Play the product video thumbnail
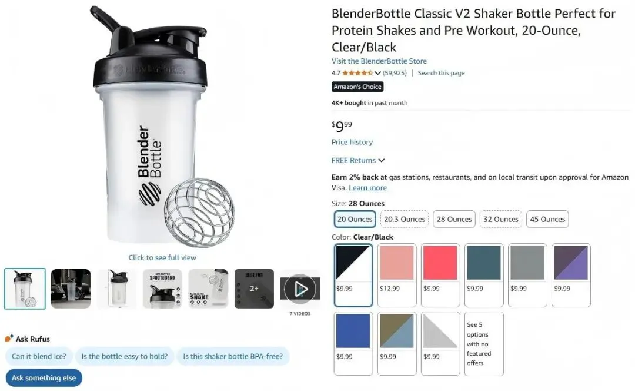 (300, 289)
